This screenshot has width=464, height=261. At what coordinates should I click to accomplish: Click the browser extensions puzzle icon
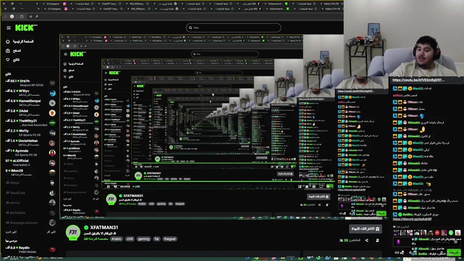click(x=22, y=16)
